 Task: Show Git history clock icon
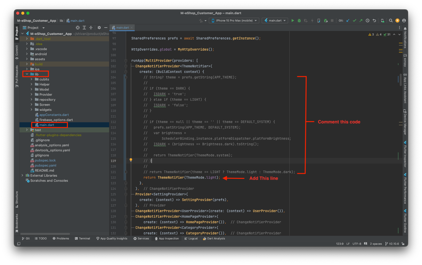click(x=368, y=21)
